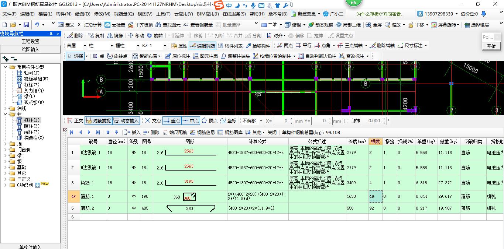Open 查找图元 find element tool
This screenshot has width=504, height=249.
click(168, 25)
